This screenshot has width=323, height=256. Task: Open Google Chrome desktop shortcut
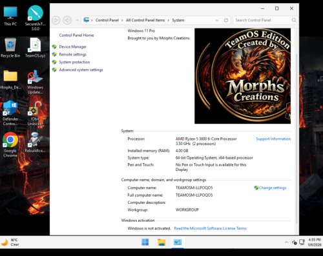pos(10,144)
